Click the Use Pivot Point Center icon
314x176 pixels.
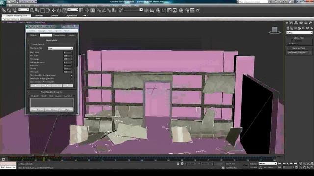click(81, 10)
